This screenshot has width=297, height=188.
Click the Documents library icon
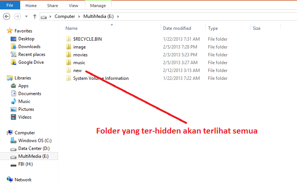tap(13, 93)
